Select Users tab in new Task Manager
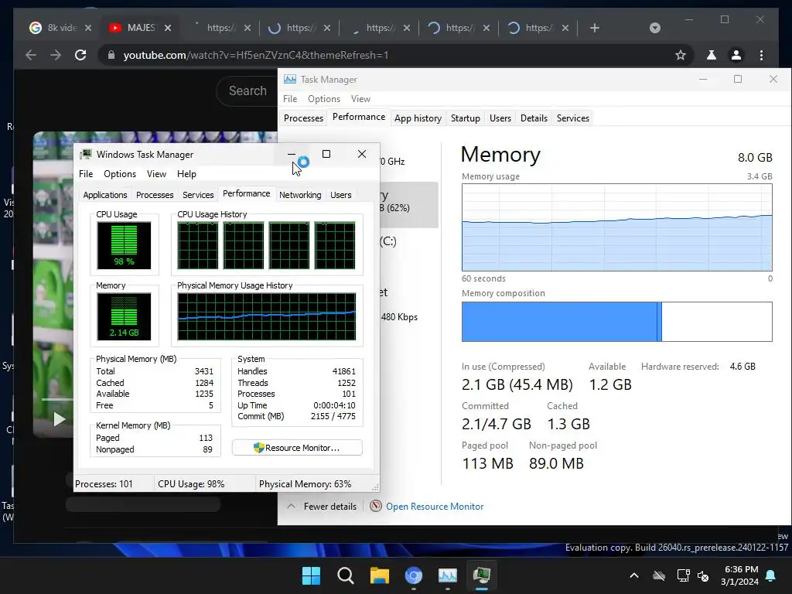The height and width of the screenshot is (594, 792). tap(500, 118)
